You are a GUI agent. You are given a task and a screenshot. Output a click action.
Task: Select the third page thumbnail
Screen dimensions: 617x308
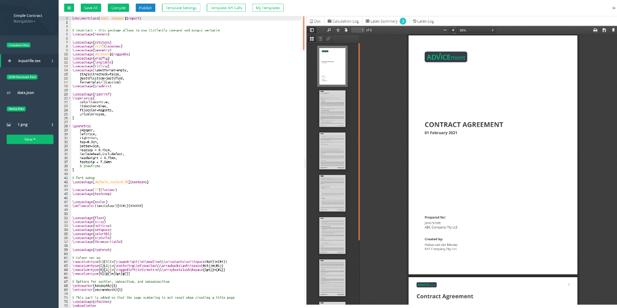tap(332, 150)
